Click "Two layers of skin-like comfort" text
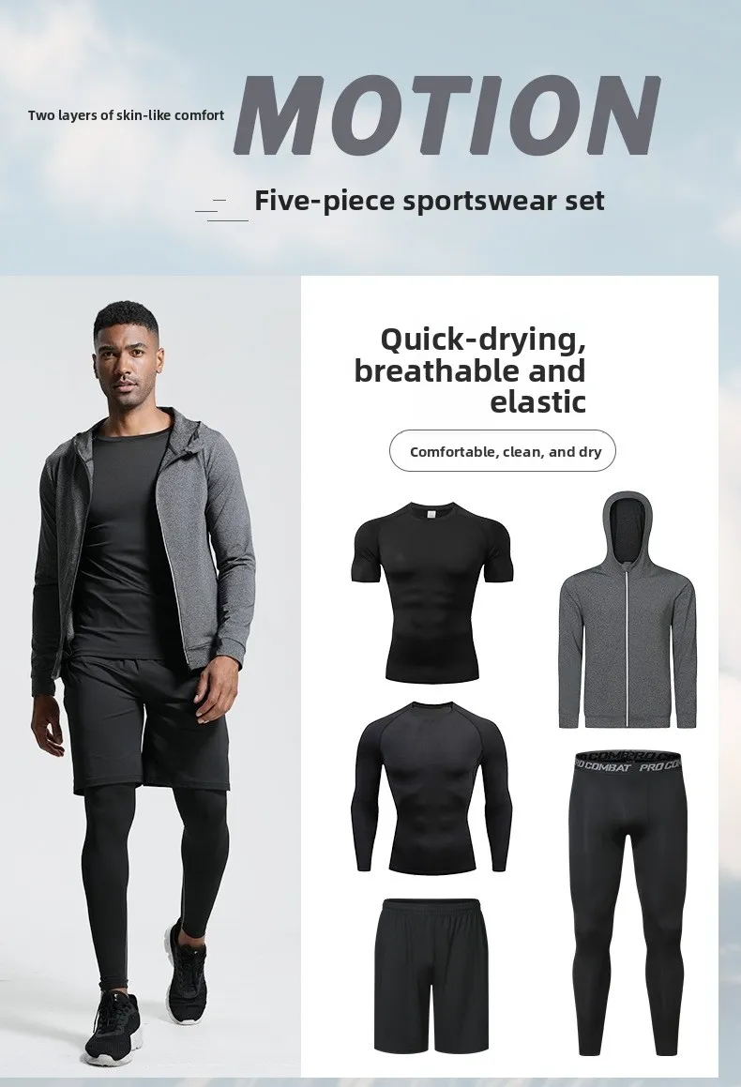 click(x=126, y=115)
